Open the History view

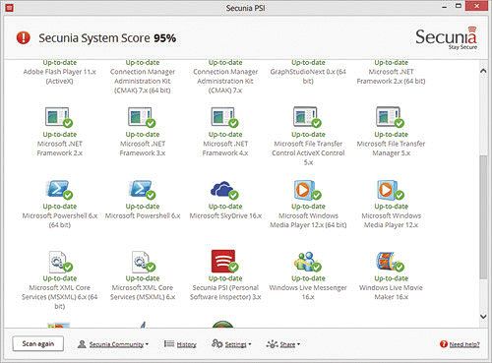click(x=186, y=344)
